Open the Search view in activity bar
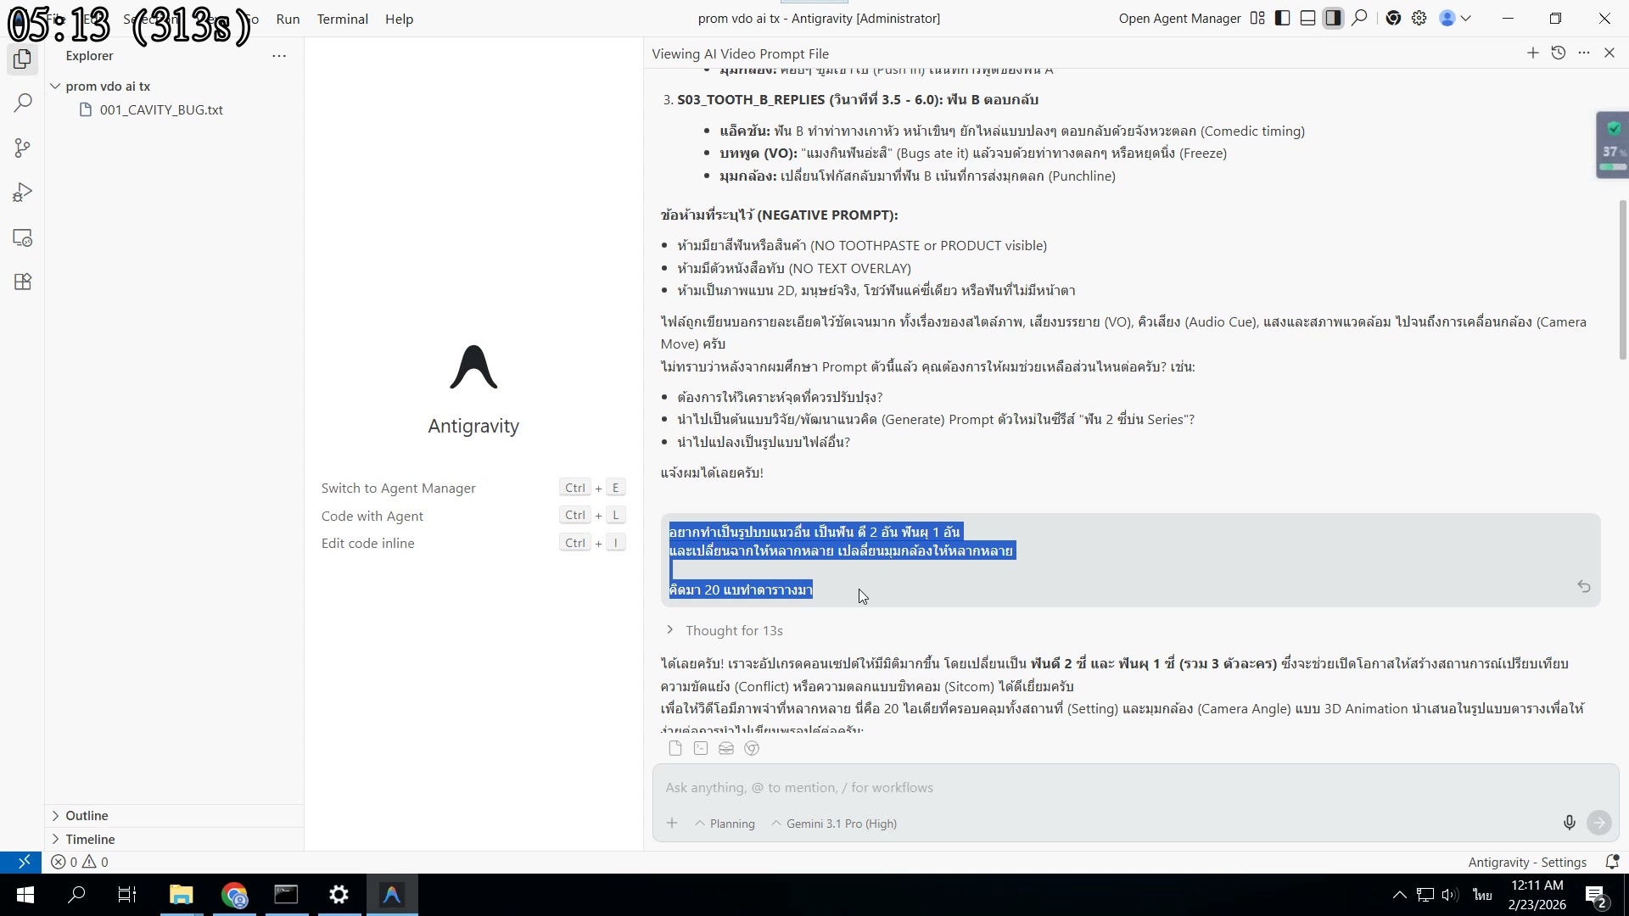 point(23,103)
